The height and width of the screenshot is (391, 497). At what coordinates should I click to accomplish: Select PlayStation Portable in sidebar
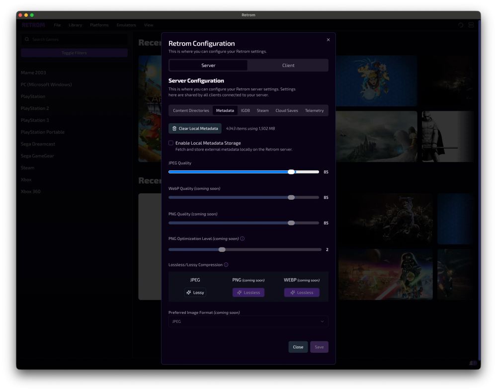[42, 132]
